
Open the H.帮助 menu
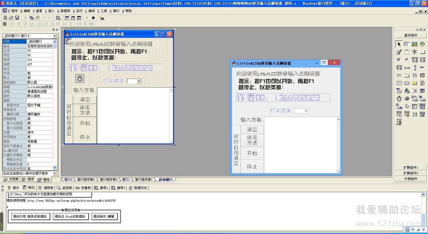coord(127,11)
